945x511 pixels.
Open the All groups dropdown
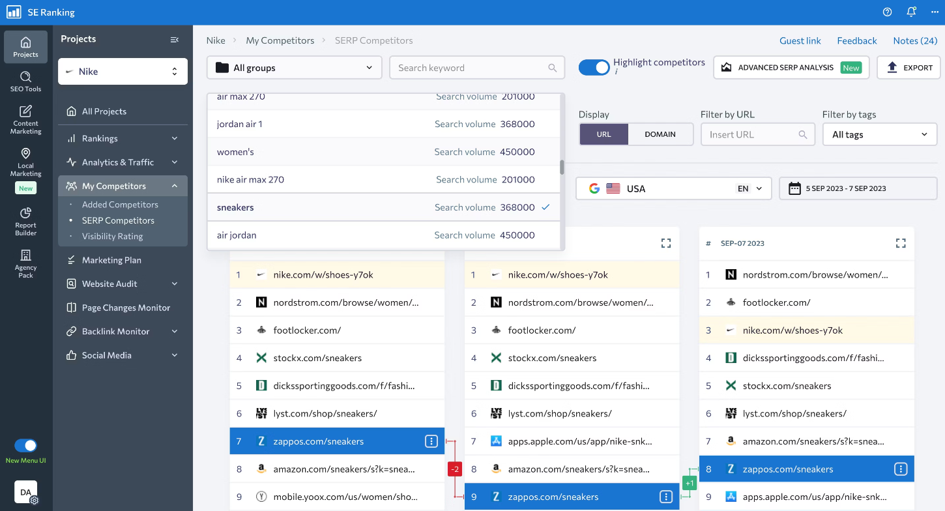(x=295, y=68)
